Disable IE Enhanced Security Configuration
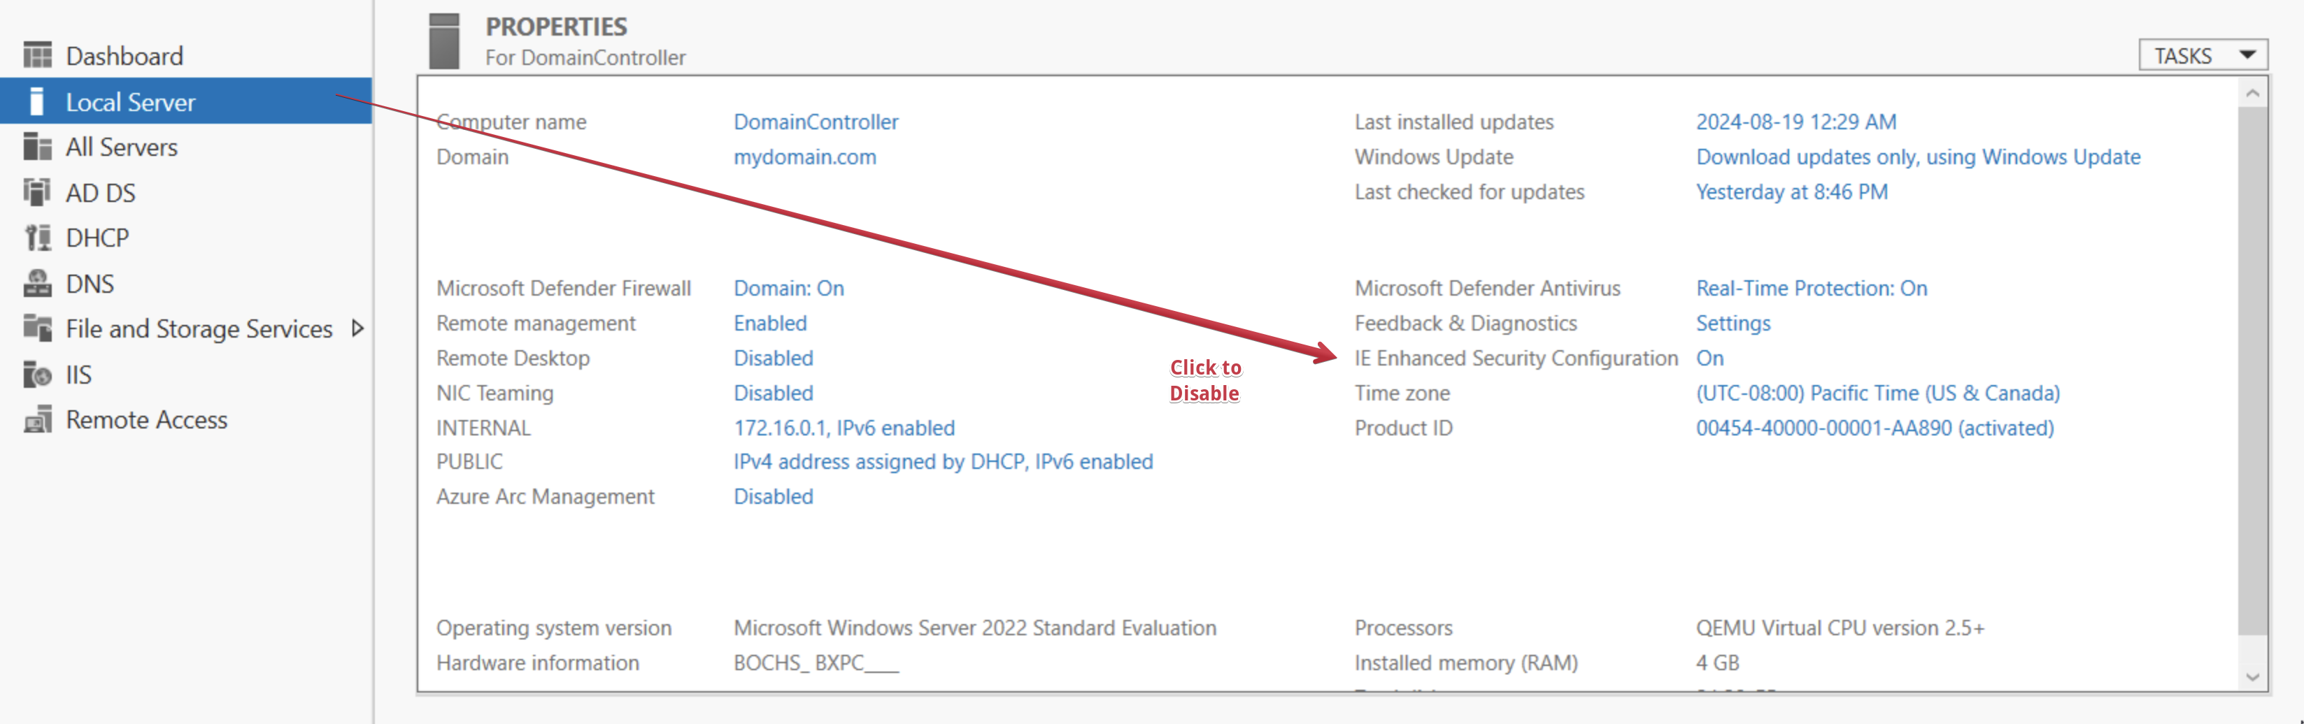This screenshot has height=724, width=2304. click(x=1709, y=358)
